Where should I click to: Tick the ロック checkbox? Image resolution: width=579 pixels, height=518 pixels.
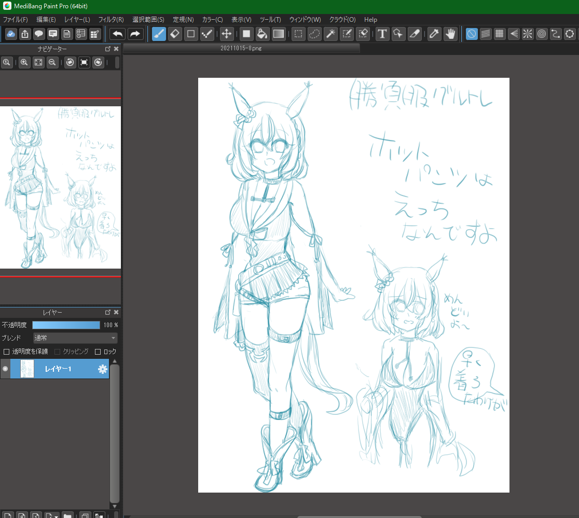98,352
